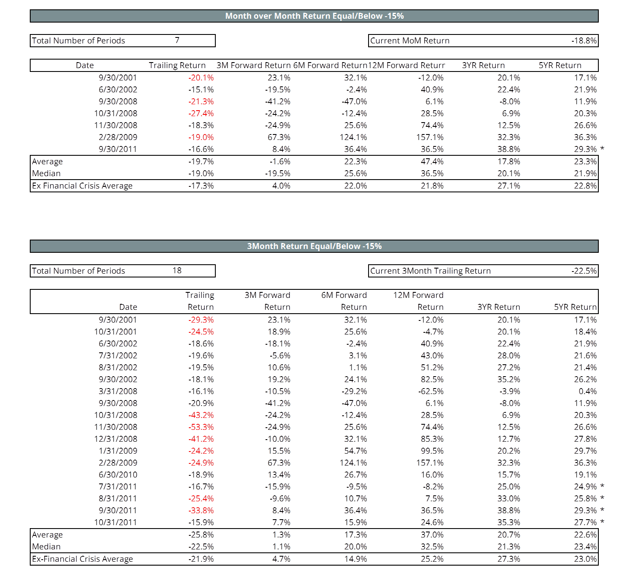Click the 47.4% average 12M forward value
This screenshot has width=629, height=566.
tap(432, 162)
